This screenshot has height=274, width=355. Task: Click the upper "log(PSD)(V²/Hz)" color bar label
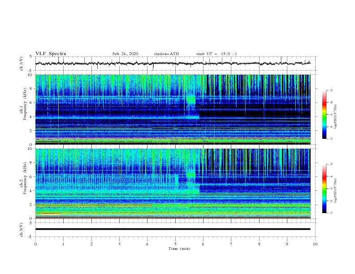(x=336, y=117)
